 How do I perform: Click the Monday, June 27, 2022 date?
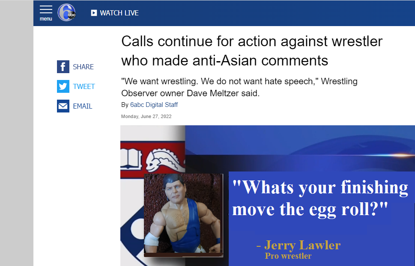(146, 116)
